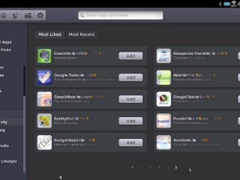Click the magnifier icon in the search box
This screenshot has width=240, height=180.
click(82, 15)
